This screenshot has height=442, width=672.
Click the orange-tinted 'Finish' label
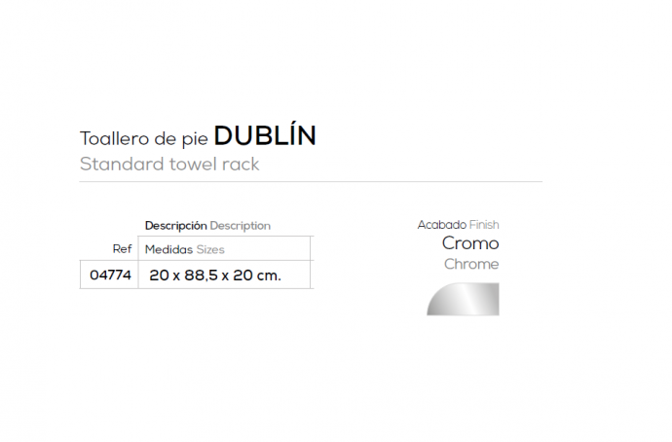[x=484, y=225]
